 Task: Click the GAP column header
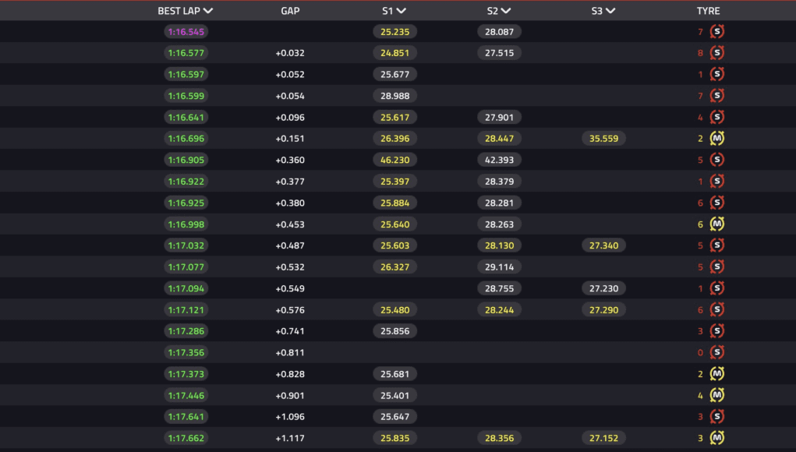(290, 11)
